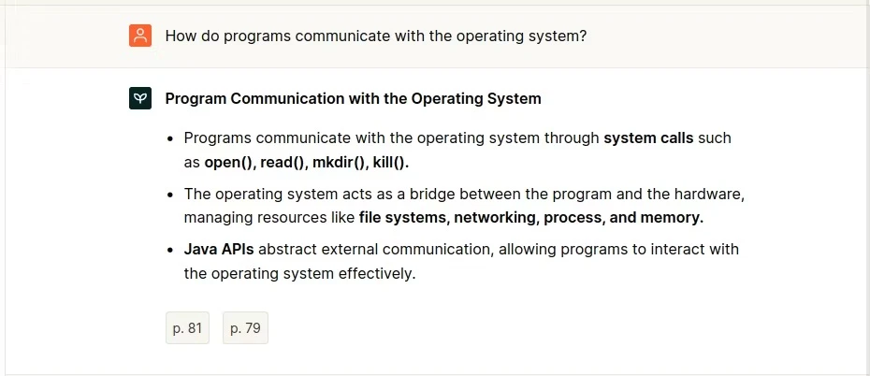
Task: Click the 'Program Communication with the Operating System' heading
Action: pos(353,98)
